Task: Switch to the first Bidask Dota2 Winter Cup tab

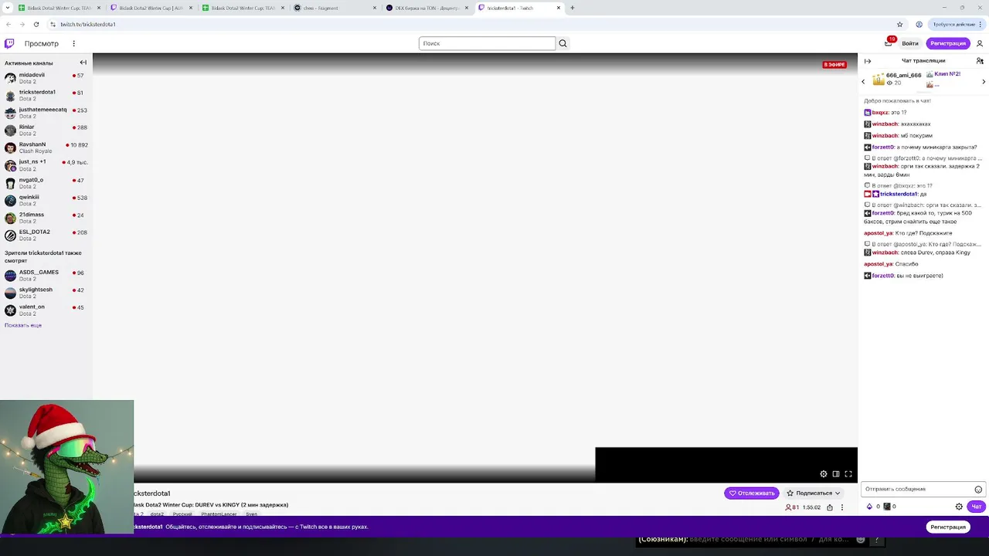Action: (60, 8)
